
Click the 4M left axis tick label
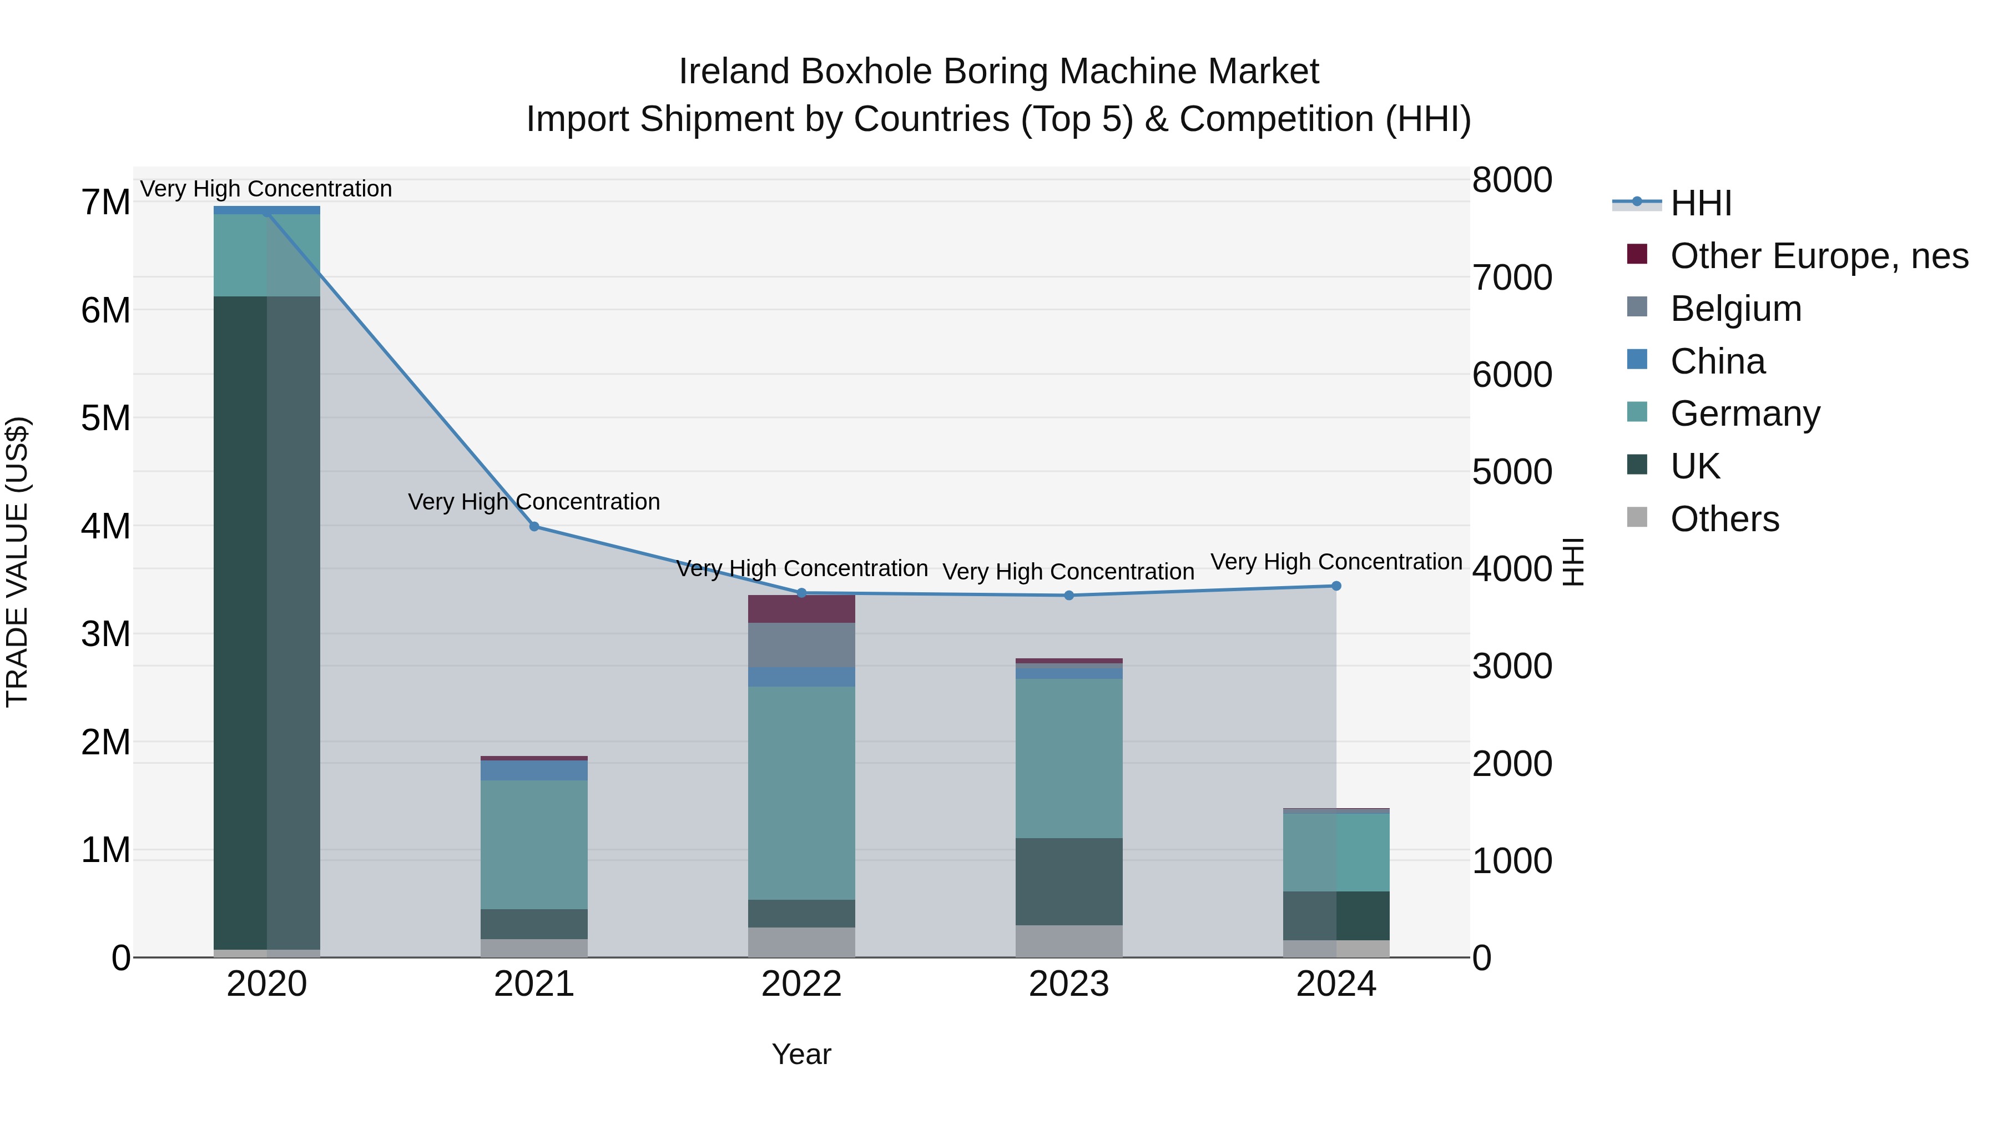pyautogui.click(x=105, y=527)
